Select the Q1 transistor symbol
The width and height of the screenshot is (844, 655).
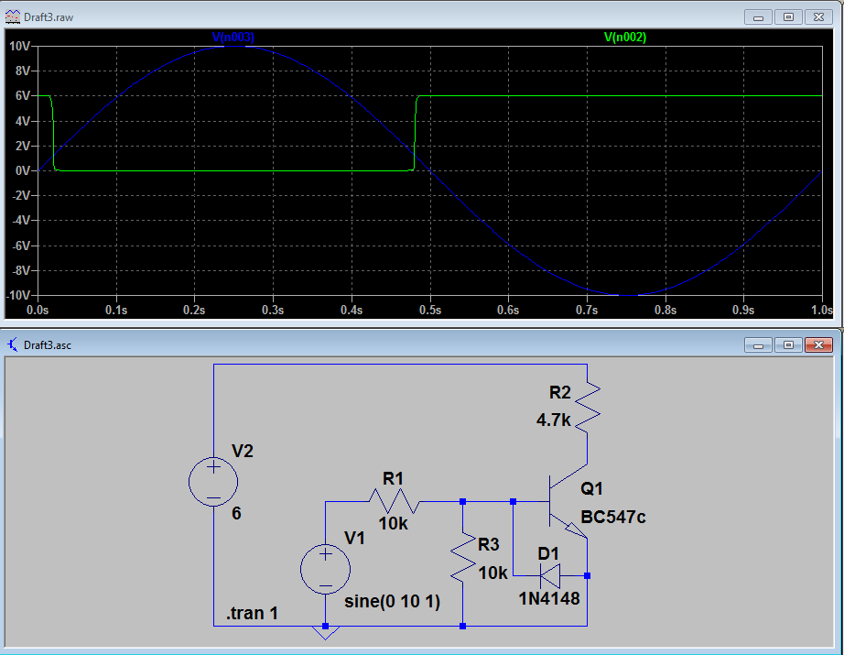tap(568, 501)
